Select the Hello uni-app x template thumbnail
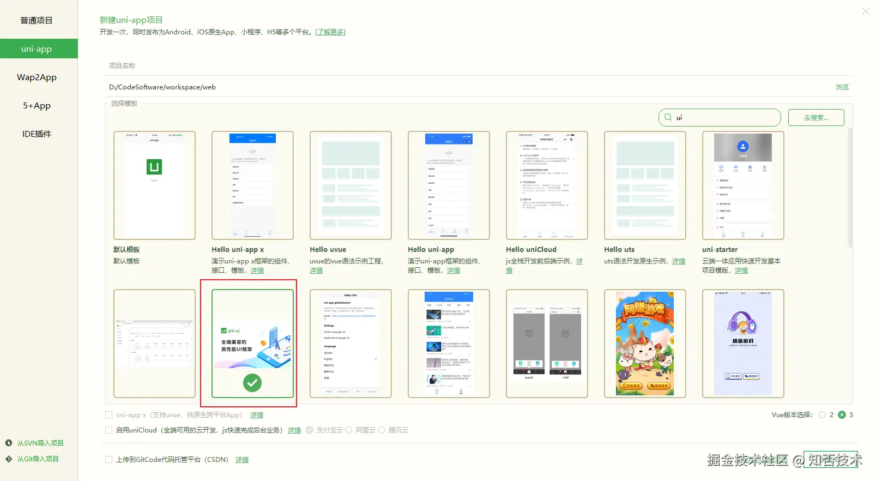This screenshot has height=481, width=876. pyautogui.click(x=252, y=185)
